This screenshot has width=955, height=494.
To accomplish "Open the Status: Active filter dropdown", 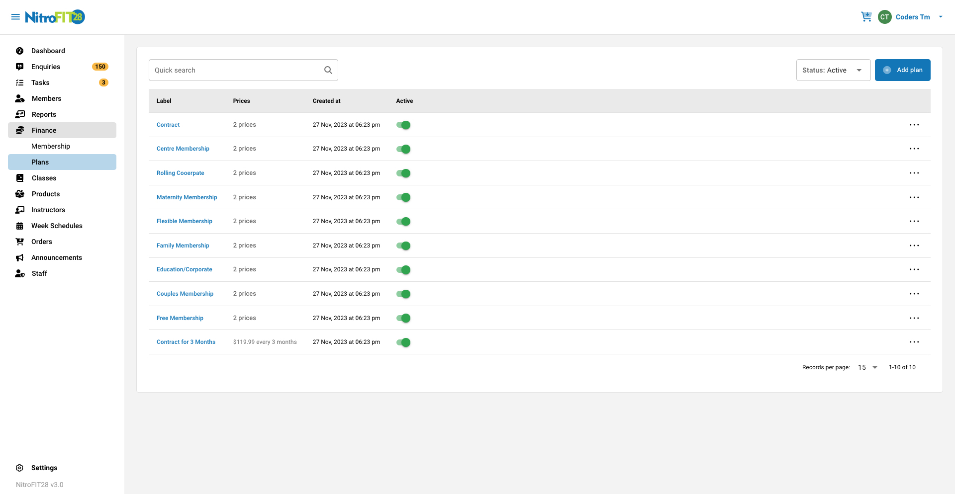I will pyautogui.click(x=833, y=70).
